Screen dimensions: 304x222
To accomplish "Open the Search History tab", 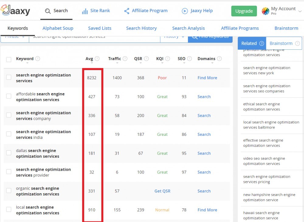I will click(x=141, y=28).
